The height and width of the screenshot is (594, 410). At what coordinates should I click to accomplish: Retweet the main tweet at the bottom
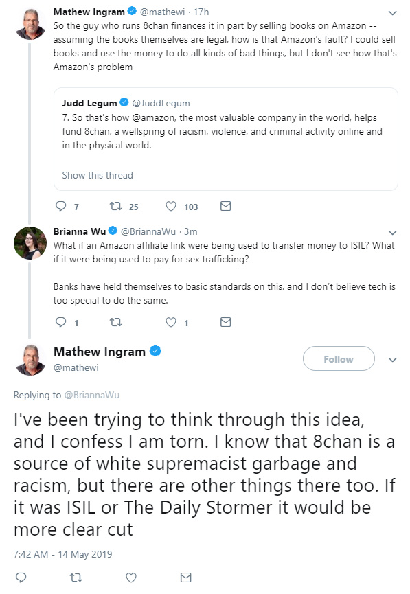pos(76,578)
